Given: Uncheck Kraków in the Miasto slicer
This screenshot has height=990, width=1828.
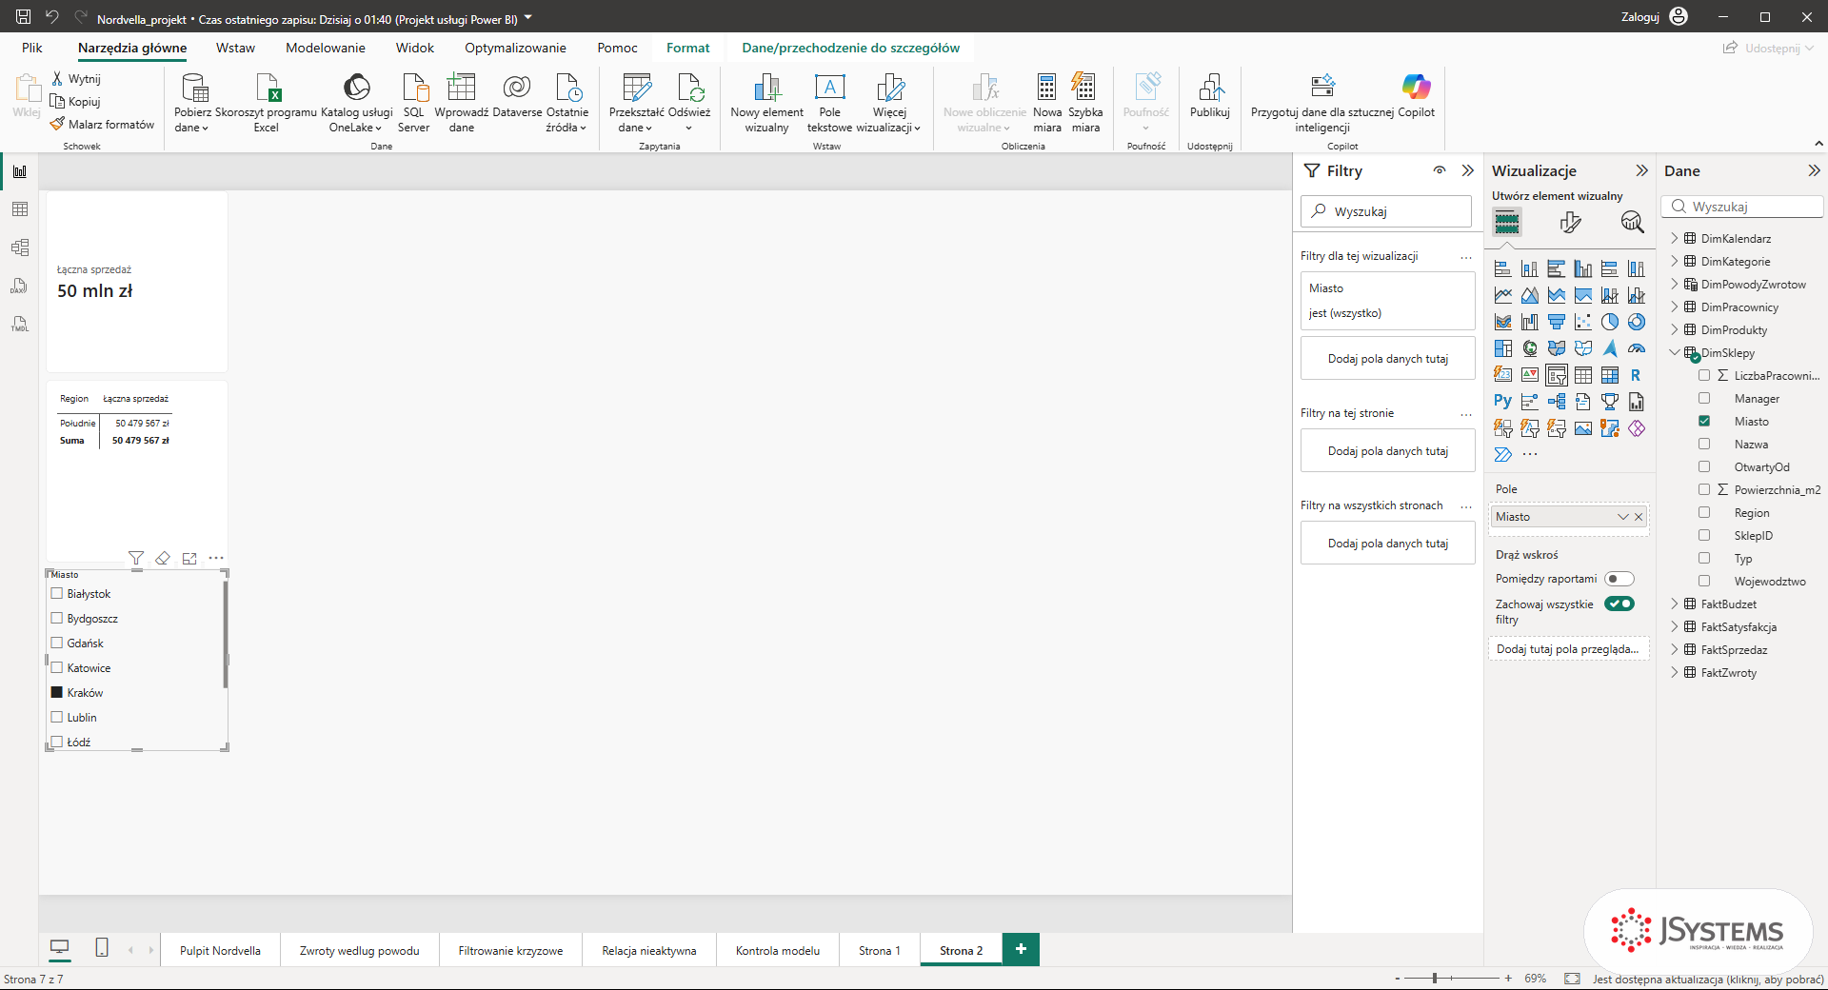Looking at the screenshot, I should (57, 692).
